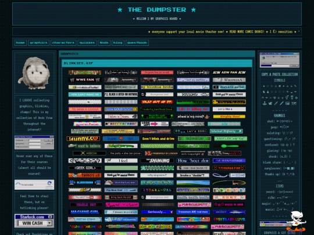Click the 'bring back the old' blinkie

(121, 197)
